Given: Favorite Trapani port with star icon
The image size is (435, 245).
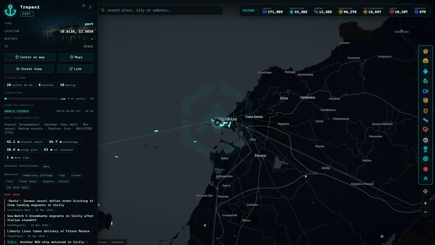Looking at the screenshot, I should (84, 6).
